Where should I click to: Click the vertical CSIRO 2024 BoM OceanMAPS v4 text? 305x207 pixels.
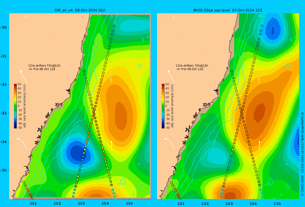[x=302, y=154]
